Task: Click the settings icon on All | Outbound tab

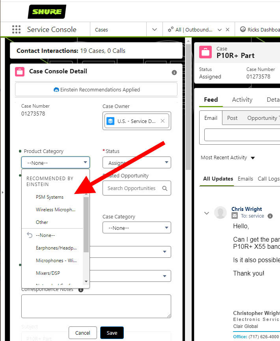Action: pos(171,29)
